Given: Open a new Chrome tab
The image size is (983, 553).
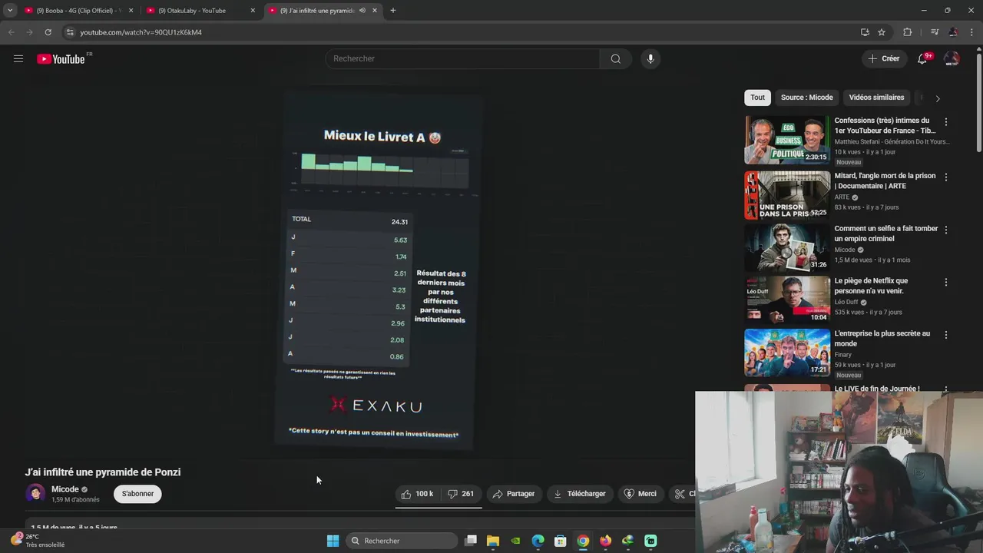Looking at the screenshot, I should (393, 11).
